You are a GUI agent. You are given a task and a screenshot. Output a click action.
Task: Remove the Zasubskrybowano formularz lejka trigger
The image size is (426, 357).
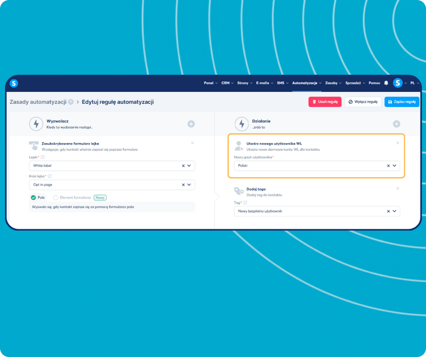coord(192,143)
